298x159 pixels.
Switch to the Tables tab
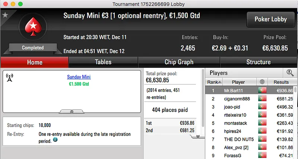tap(103, 62)
